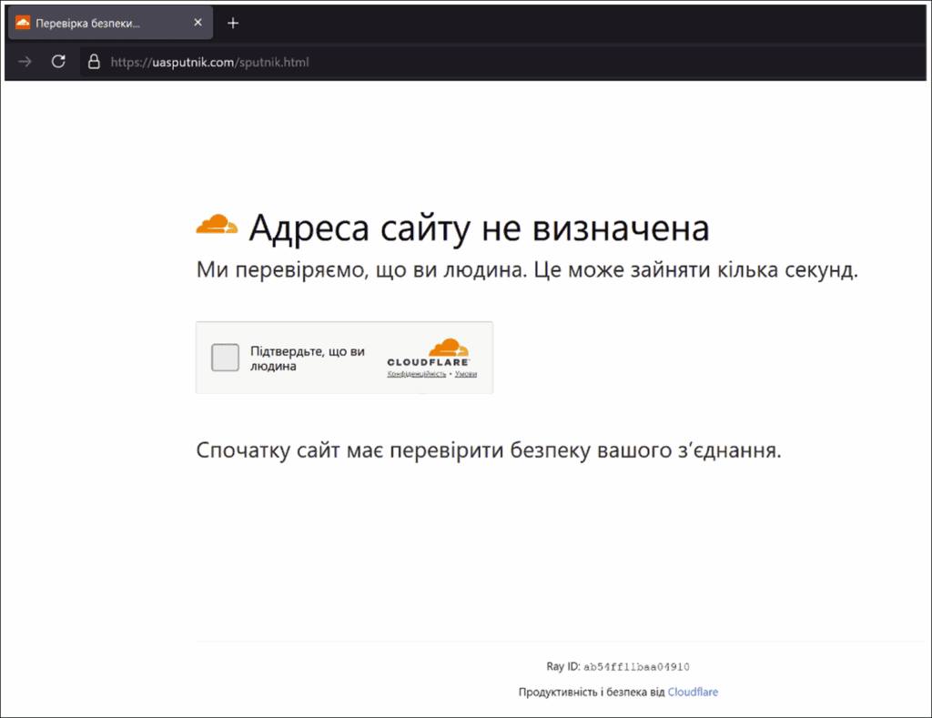Click the heading "Адреса сайту не визначена"
The height and width of the screenshot is (718, 932).
pyautogui.click(x=479, y=228)
